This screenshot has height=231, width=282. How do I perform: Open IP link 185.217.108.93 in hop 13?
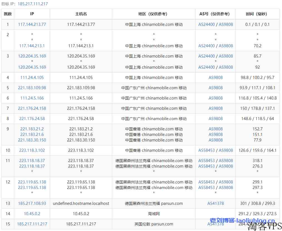coord(32,203)
